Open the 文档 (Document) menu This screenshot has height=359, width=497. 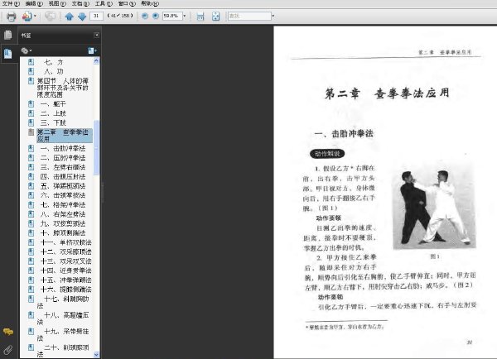click(80, 3)
